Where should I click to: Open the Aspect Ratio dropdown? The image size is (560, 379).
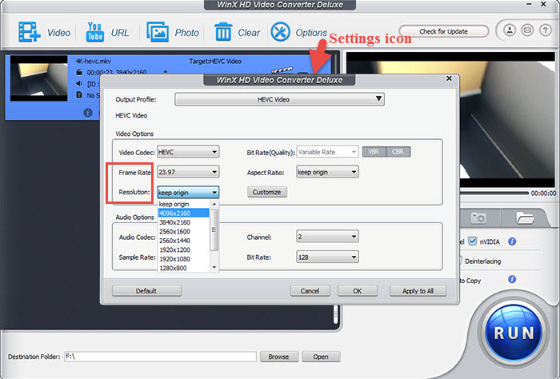pos(326,171)
